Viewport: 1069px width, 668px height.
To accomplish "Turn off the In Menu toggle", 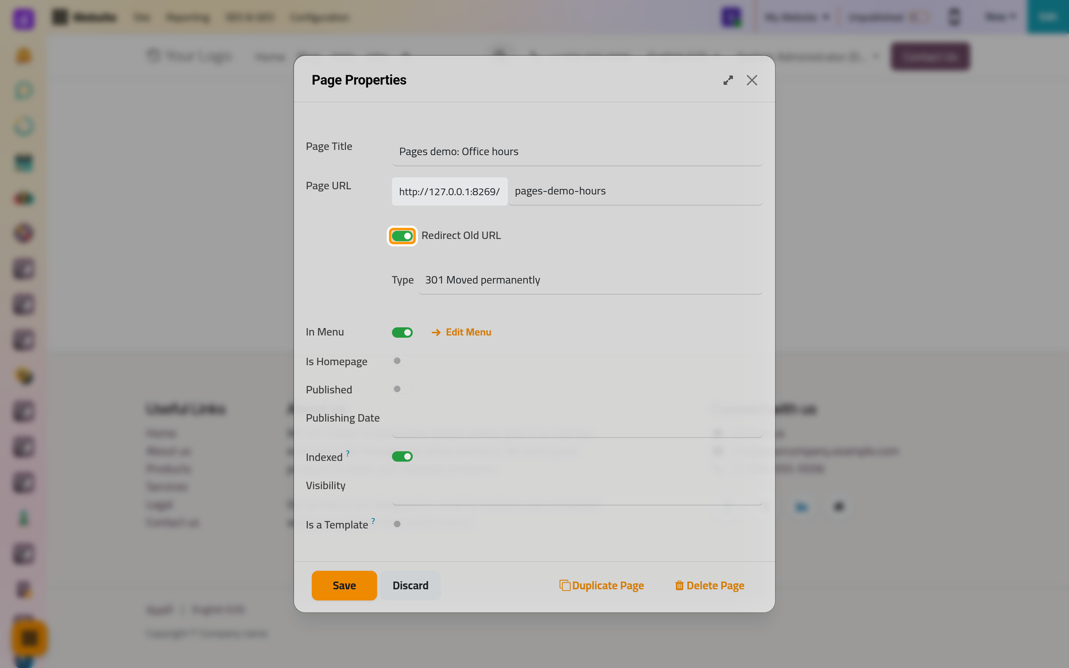I will (402, 332).
